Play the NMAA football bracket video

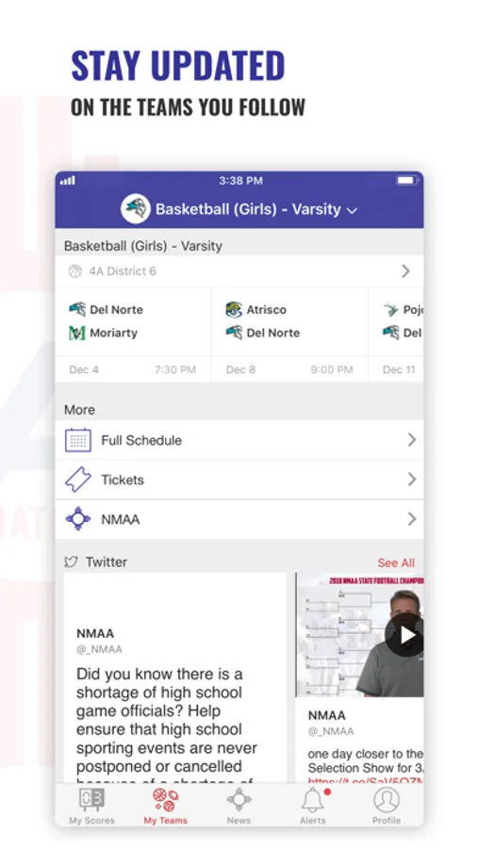coord(405,635)
